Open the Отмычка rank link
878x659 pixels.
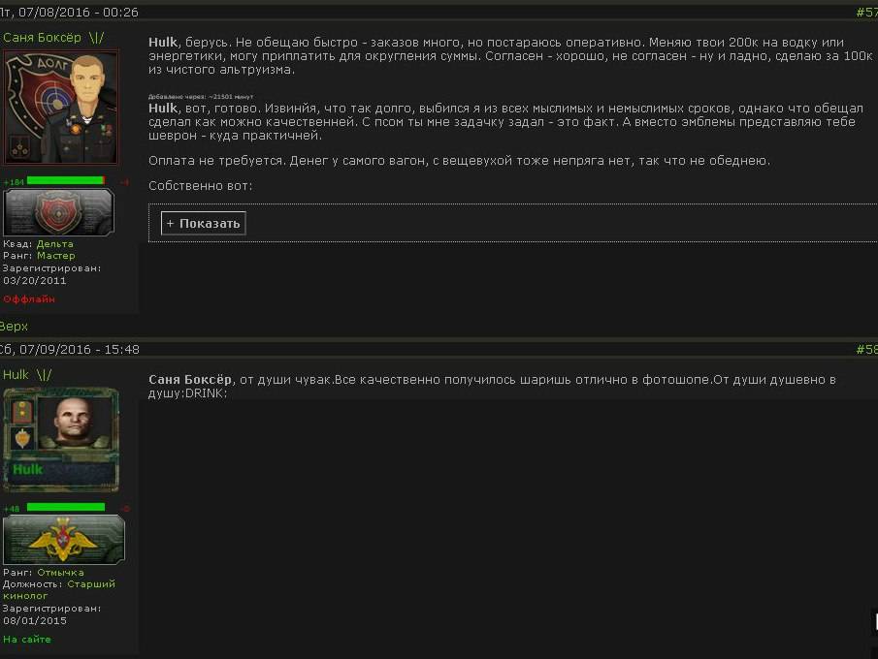click(60, 573)
